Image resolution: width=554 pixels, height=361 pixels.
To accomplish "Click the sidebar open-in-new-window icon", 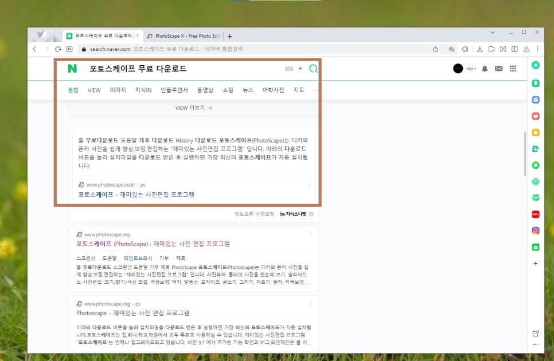I will (535, 334).
